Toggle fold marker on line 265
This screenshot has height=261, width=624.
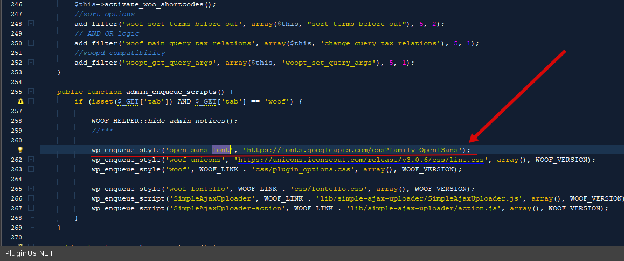click(x=31, y=189)
